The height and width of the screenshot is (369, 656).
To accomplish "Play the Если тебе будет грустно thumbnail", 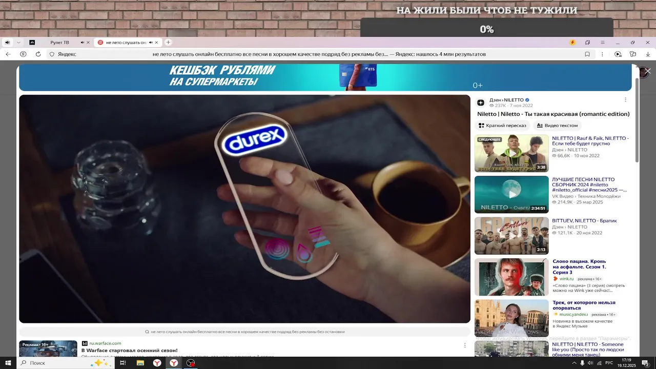I will [511, 153].
